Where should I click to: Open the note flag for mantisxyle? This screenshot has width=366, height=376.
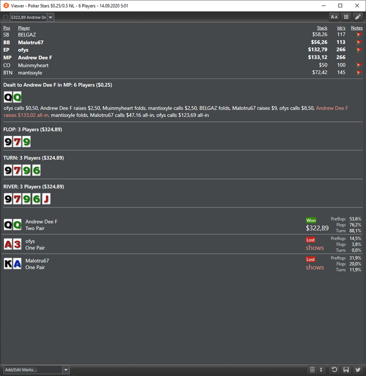(359, 73)
